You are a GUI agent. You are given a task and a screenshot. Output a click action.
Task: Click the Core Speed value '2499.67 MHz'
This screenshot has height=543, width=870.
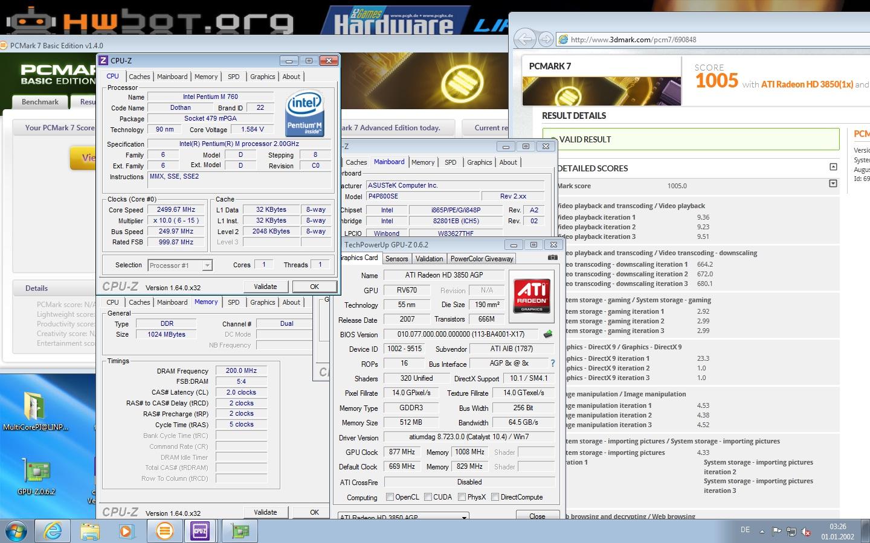[176, 210]
